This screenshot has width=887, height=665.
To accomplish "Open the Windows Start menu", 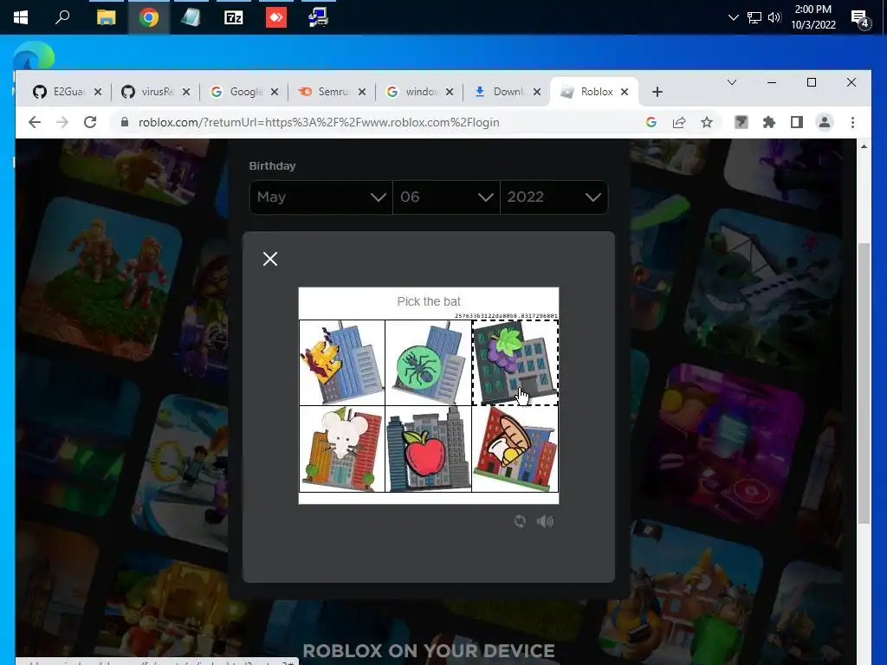I will 21,17.
